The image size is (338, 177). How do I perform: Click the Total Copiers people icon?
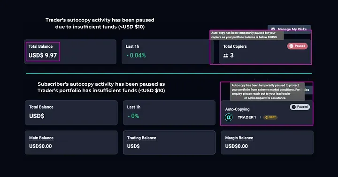coord(226,56)
